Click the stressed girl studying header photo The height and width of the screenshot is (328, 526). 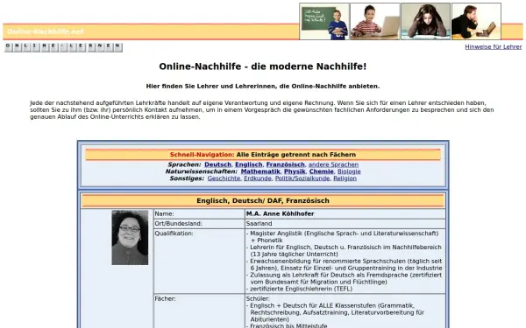(x=425, y=21)
